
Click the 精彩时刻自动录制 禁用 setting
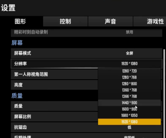87,33
